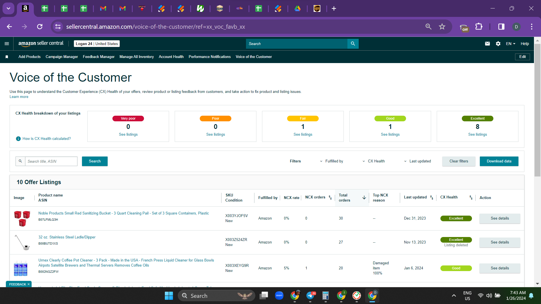
Task: Click the bookmark icon in favorites bar
Action: click(x=7, y=57)
